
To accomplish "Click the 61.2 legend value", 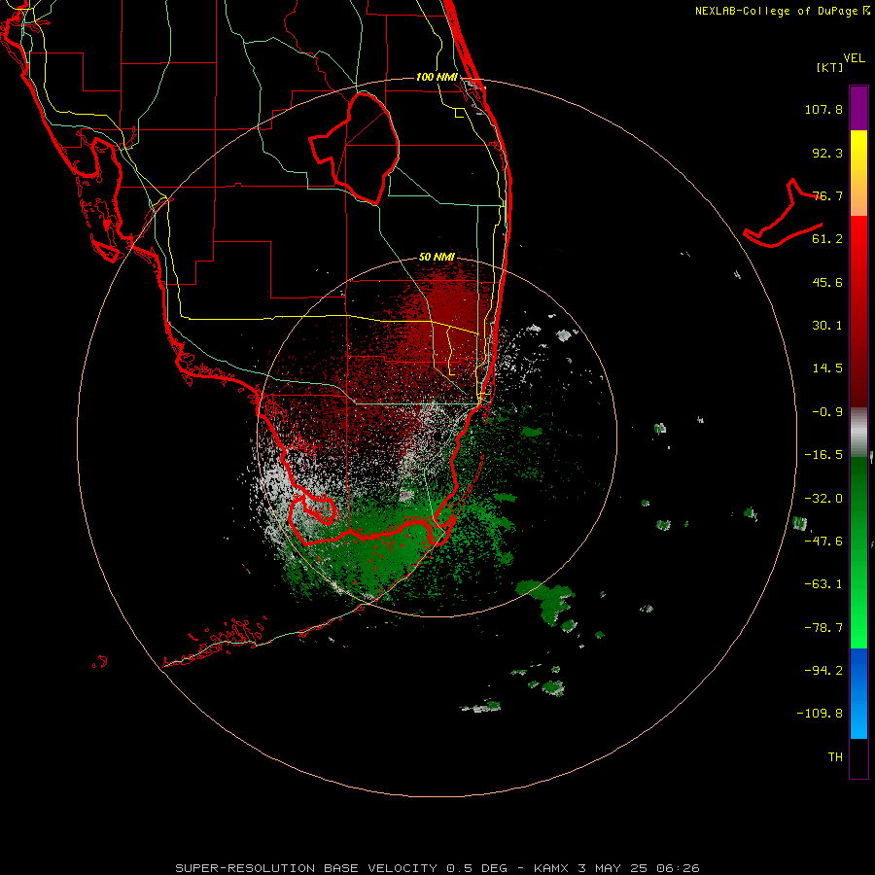I will click(827, 239).
